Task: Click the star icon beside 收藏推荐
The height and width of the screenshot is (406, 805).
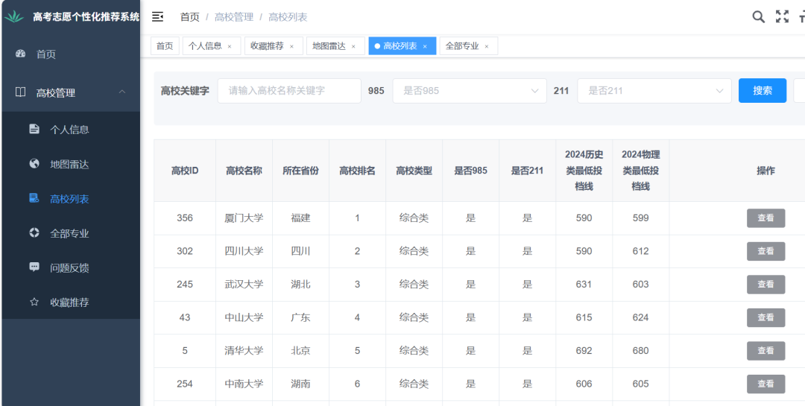Action: click(34, 302)
